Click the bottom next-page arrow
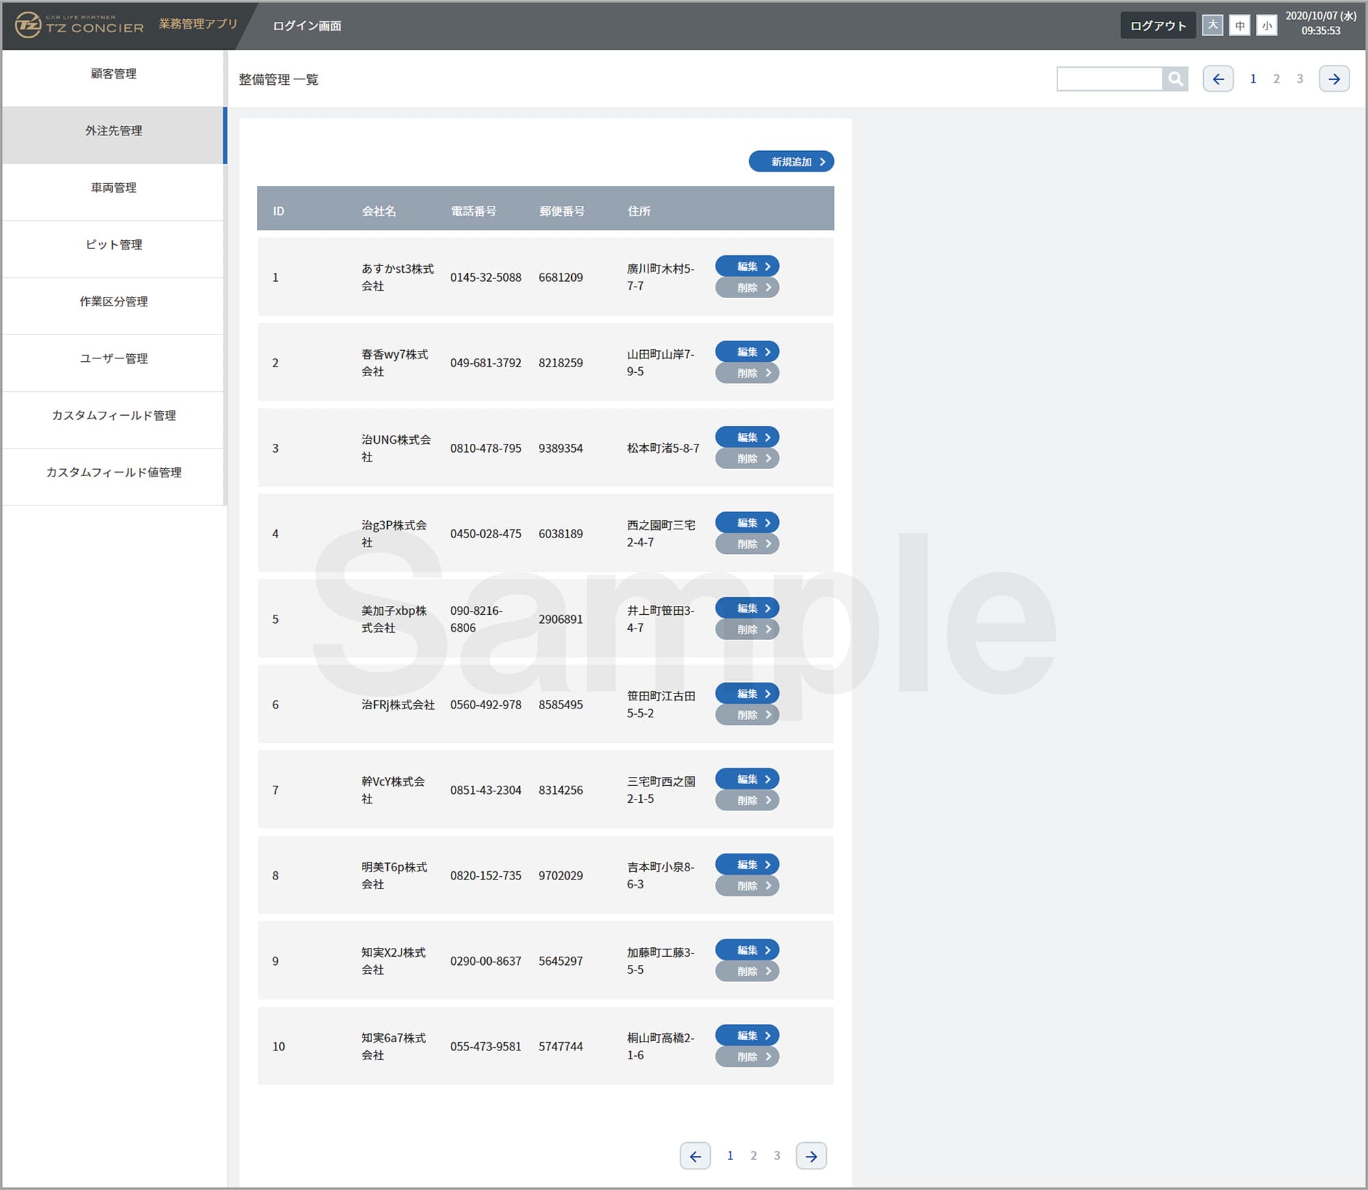Screen dimensions: 1368x1190 (811, 1156)
